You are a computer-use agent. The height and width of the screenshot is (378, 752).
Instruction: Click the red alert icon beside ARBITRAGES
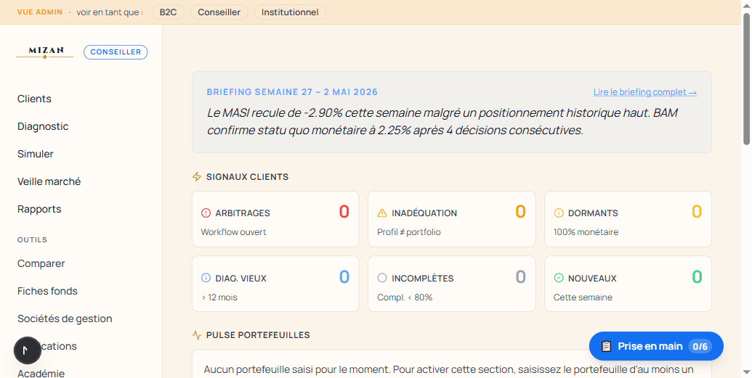[206, 213]
